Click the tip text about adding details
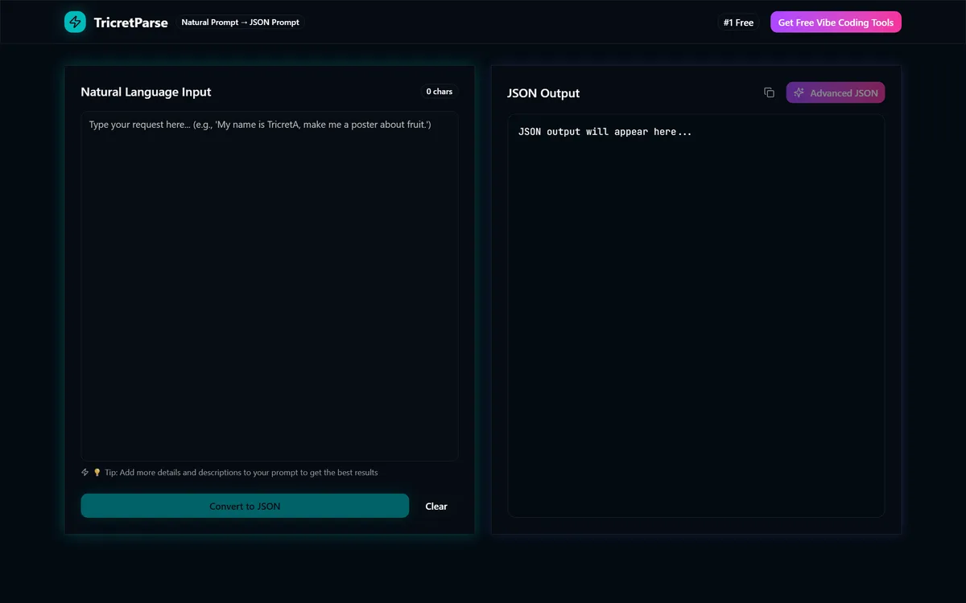Viewport: 966px width, 603px height. [x=241, y=473]
